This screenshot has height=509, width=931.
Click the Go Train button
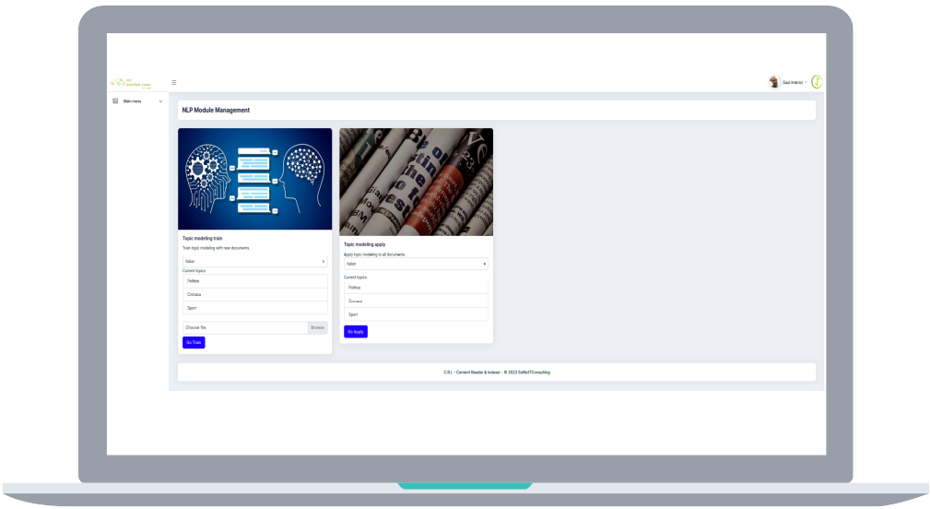(x=194, y=343)
